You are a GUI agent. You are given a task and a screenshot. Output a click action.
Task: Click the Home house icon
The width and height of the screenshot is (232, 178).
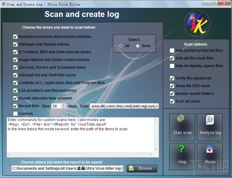(210, 149)
